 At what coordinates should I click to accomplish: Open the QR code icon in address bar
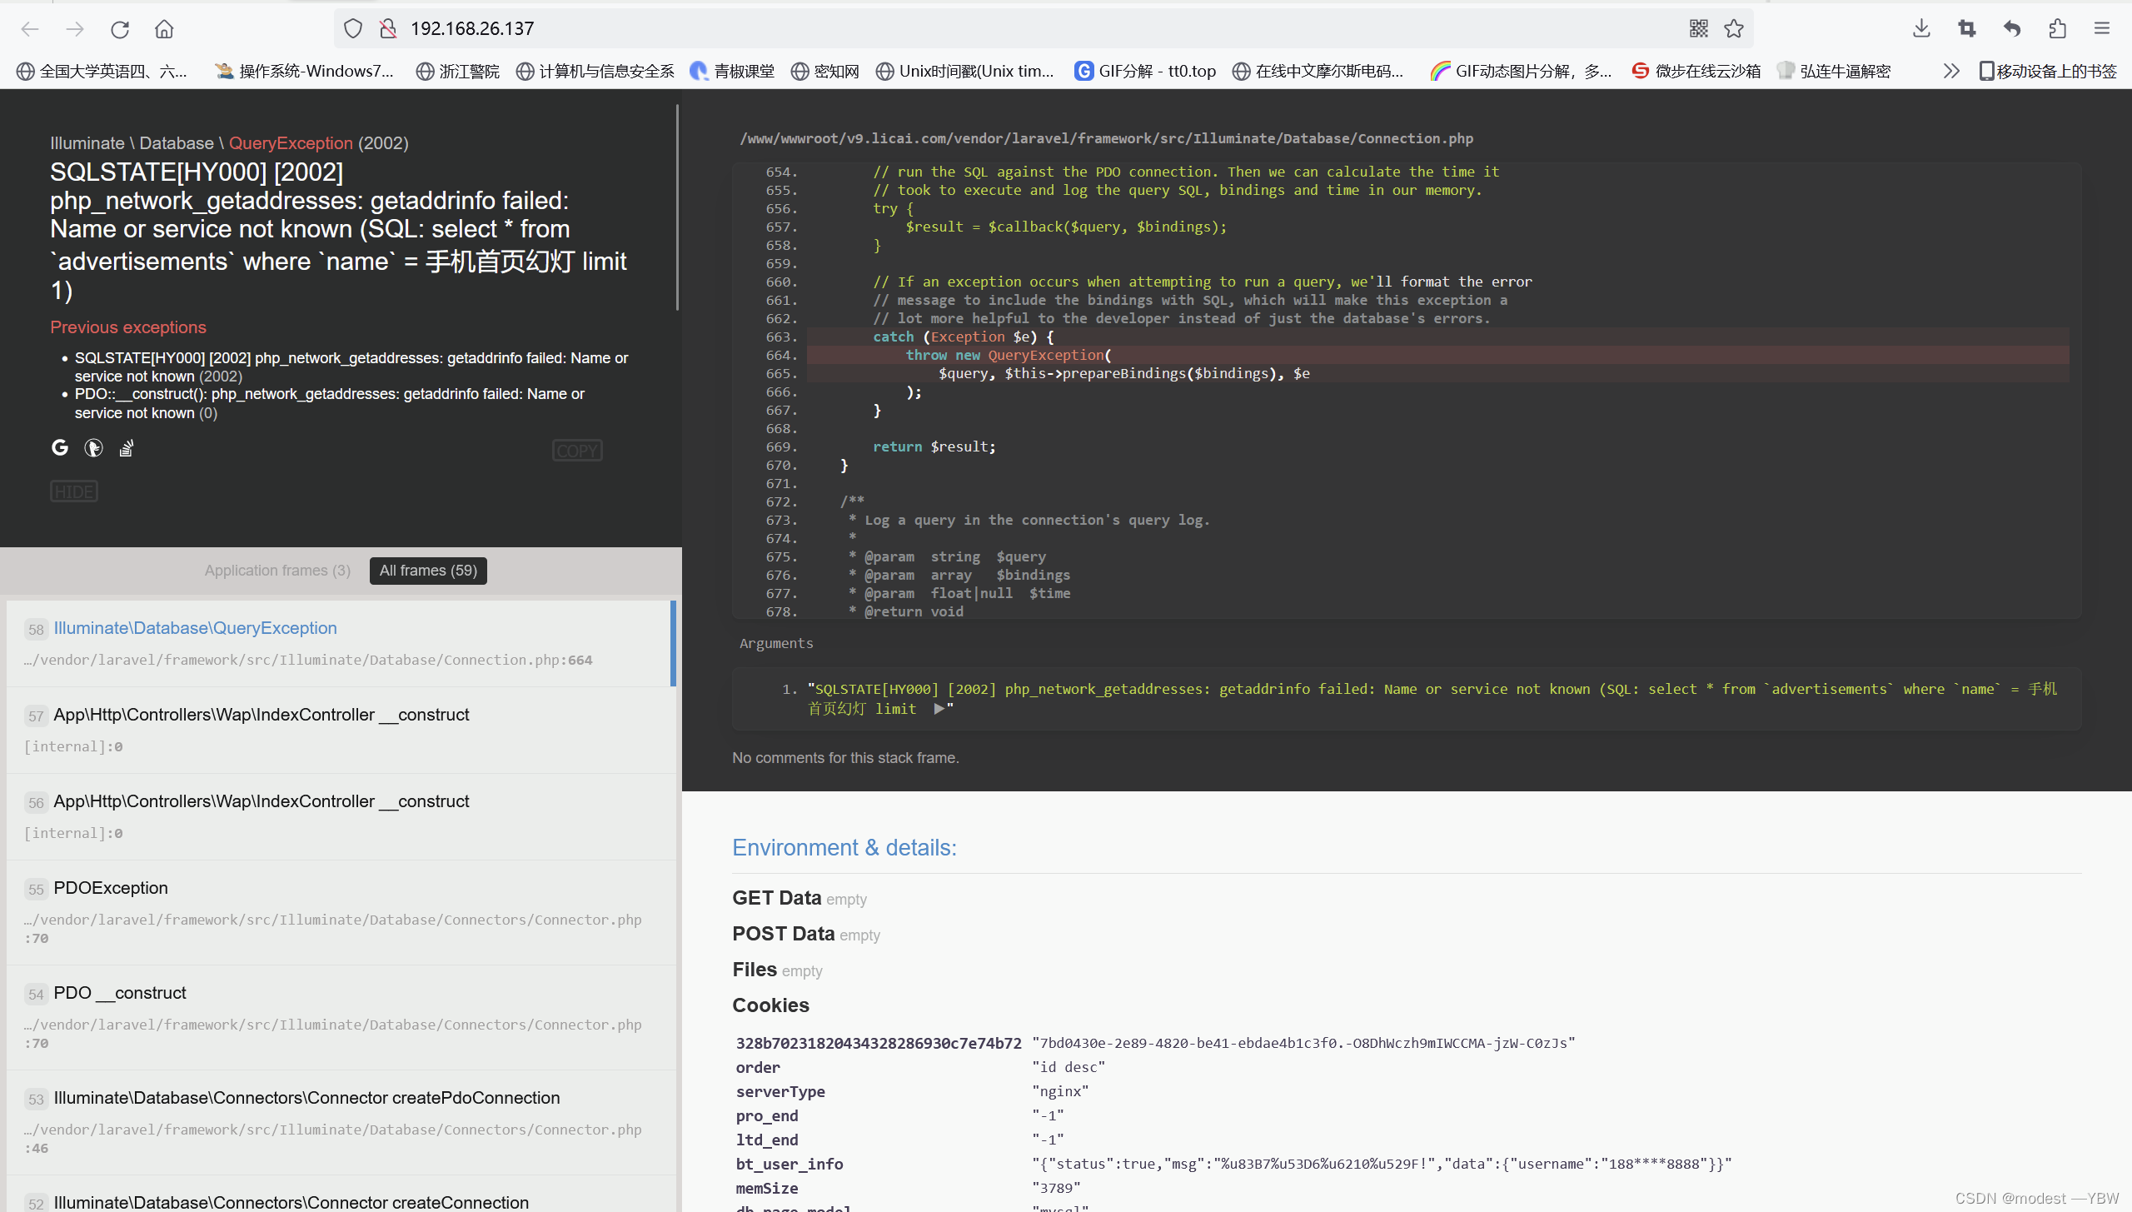pos(1699,29)
